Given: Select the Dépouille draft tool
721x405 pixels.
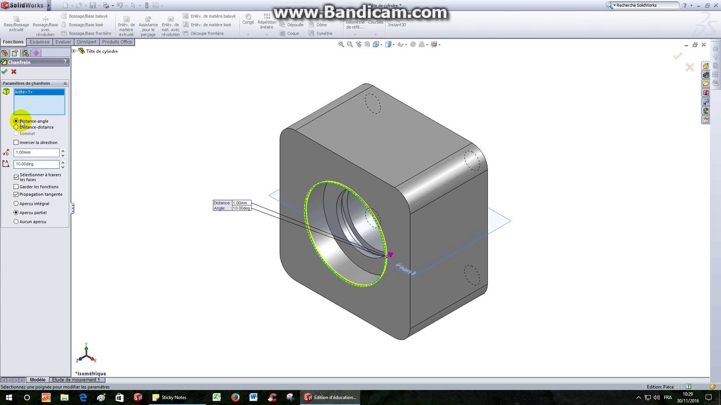Looking at the screenshot, I should pyautogui.click(x=291, y=25).
